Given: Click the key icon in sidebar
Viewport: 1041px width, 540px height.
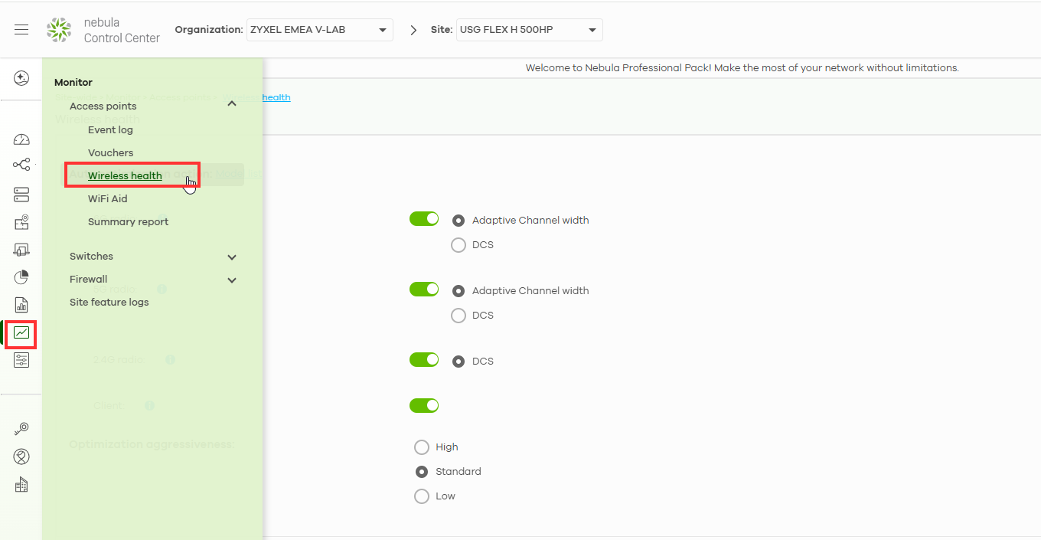Looking at the screenshot, I should [x=21, y=430].
